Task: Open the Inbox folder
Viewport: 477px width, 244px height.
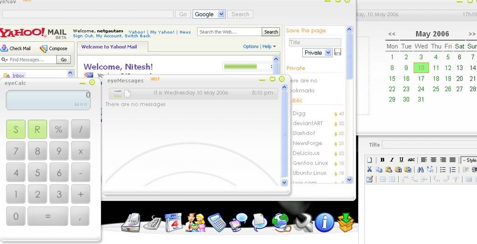Action: pos(18,75)
